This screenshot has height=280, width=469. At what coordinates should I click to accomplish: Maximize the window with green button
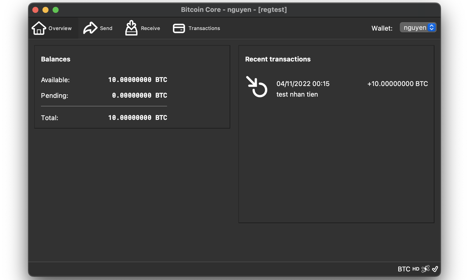(56, 10)
